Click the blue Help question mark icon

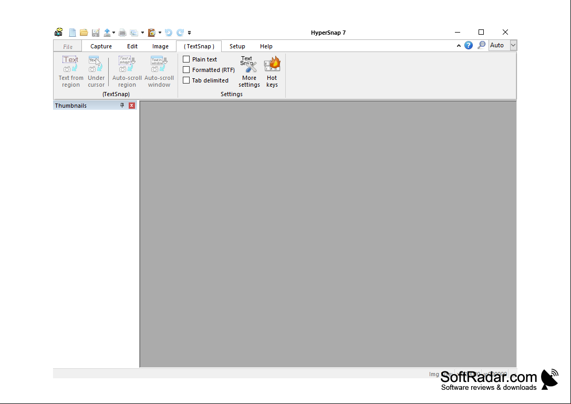pyautogui.click(x=469, y=45)
